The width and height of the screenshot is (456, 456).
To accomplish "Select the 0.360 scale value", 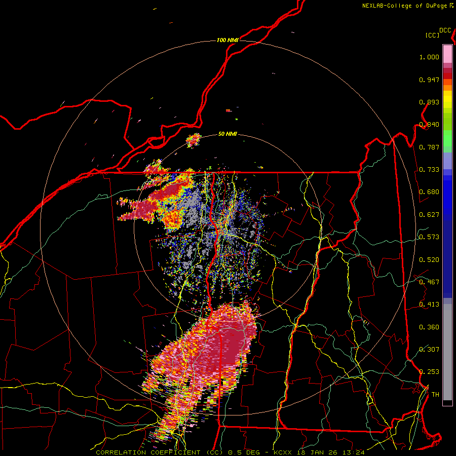I will pyautogui.click(x=429, y=327).
